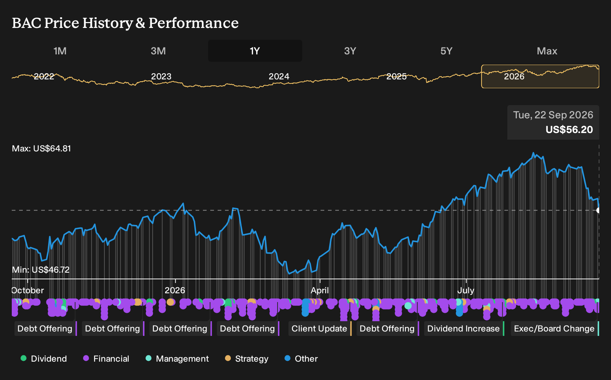Screen dimensions: 611x380
Task: Select the 1Y time range tab
Action: coord(255,51)
